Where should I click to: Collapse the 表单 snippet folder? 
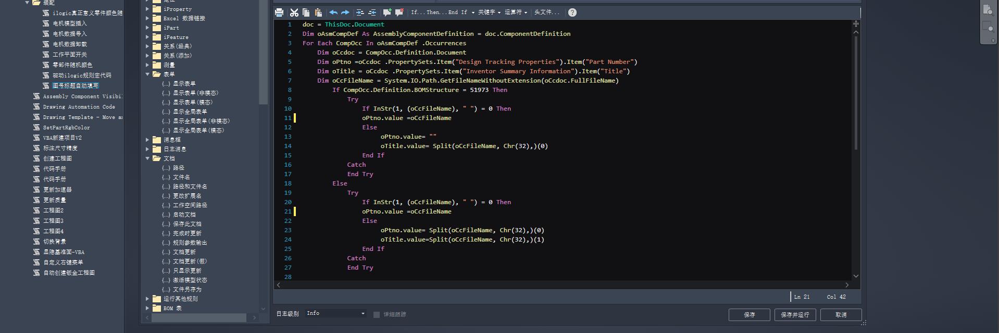pos(147,74)
